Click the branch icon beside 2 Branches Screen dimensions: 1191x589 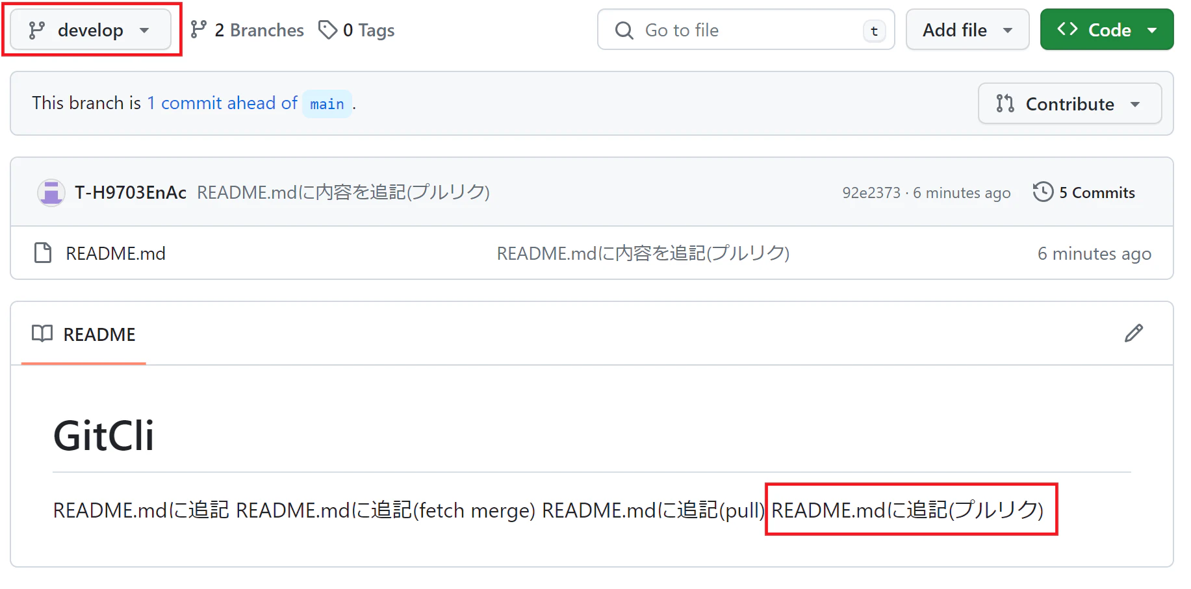pyautogui.click(x=198, y=29)
